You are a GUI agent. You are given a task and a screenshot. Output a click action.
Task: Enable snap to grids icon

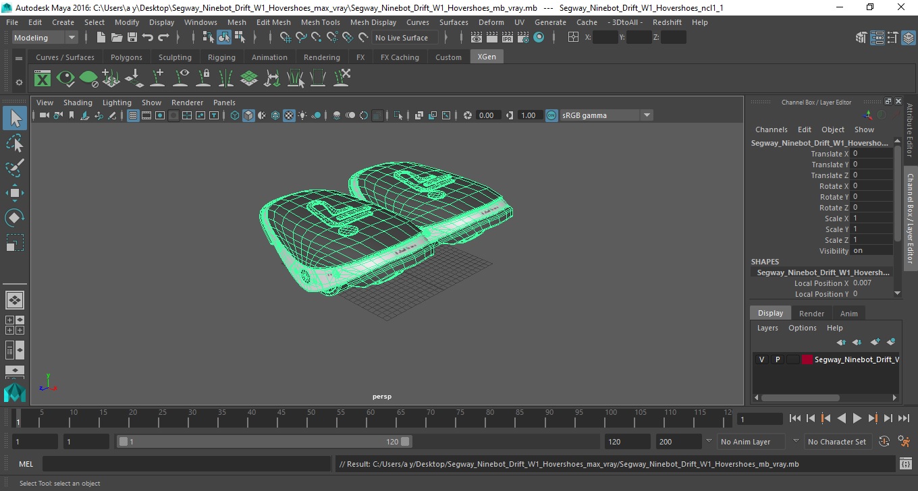(285, 38)
